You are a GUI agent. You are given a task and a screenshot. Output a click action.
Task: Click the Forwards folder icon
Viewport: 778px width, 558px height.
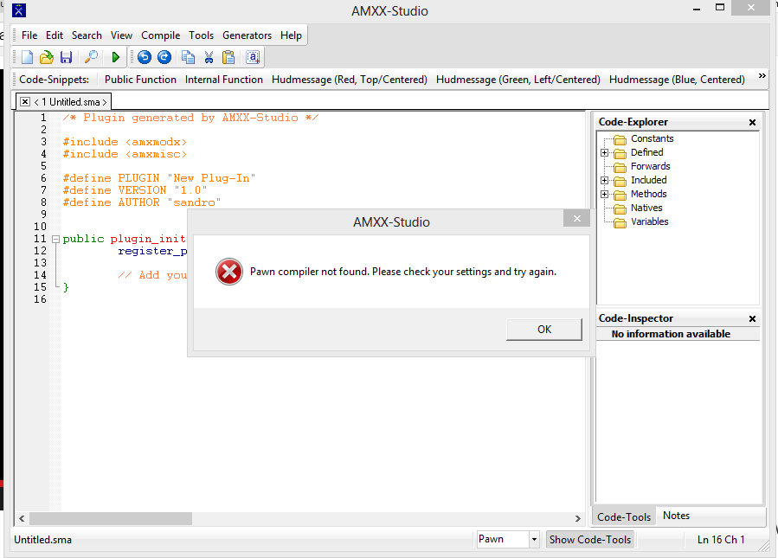pos(620,167)
